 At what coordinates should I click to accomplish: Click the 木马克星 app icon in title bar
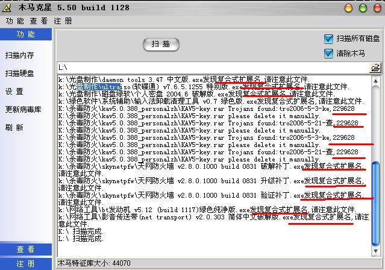point(7,8)
